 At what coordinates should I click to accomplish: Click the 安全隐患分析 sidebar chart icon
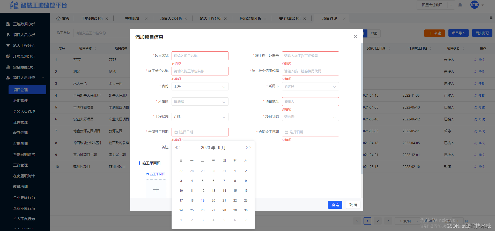tap(8, 67)
